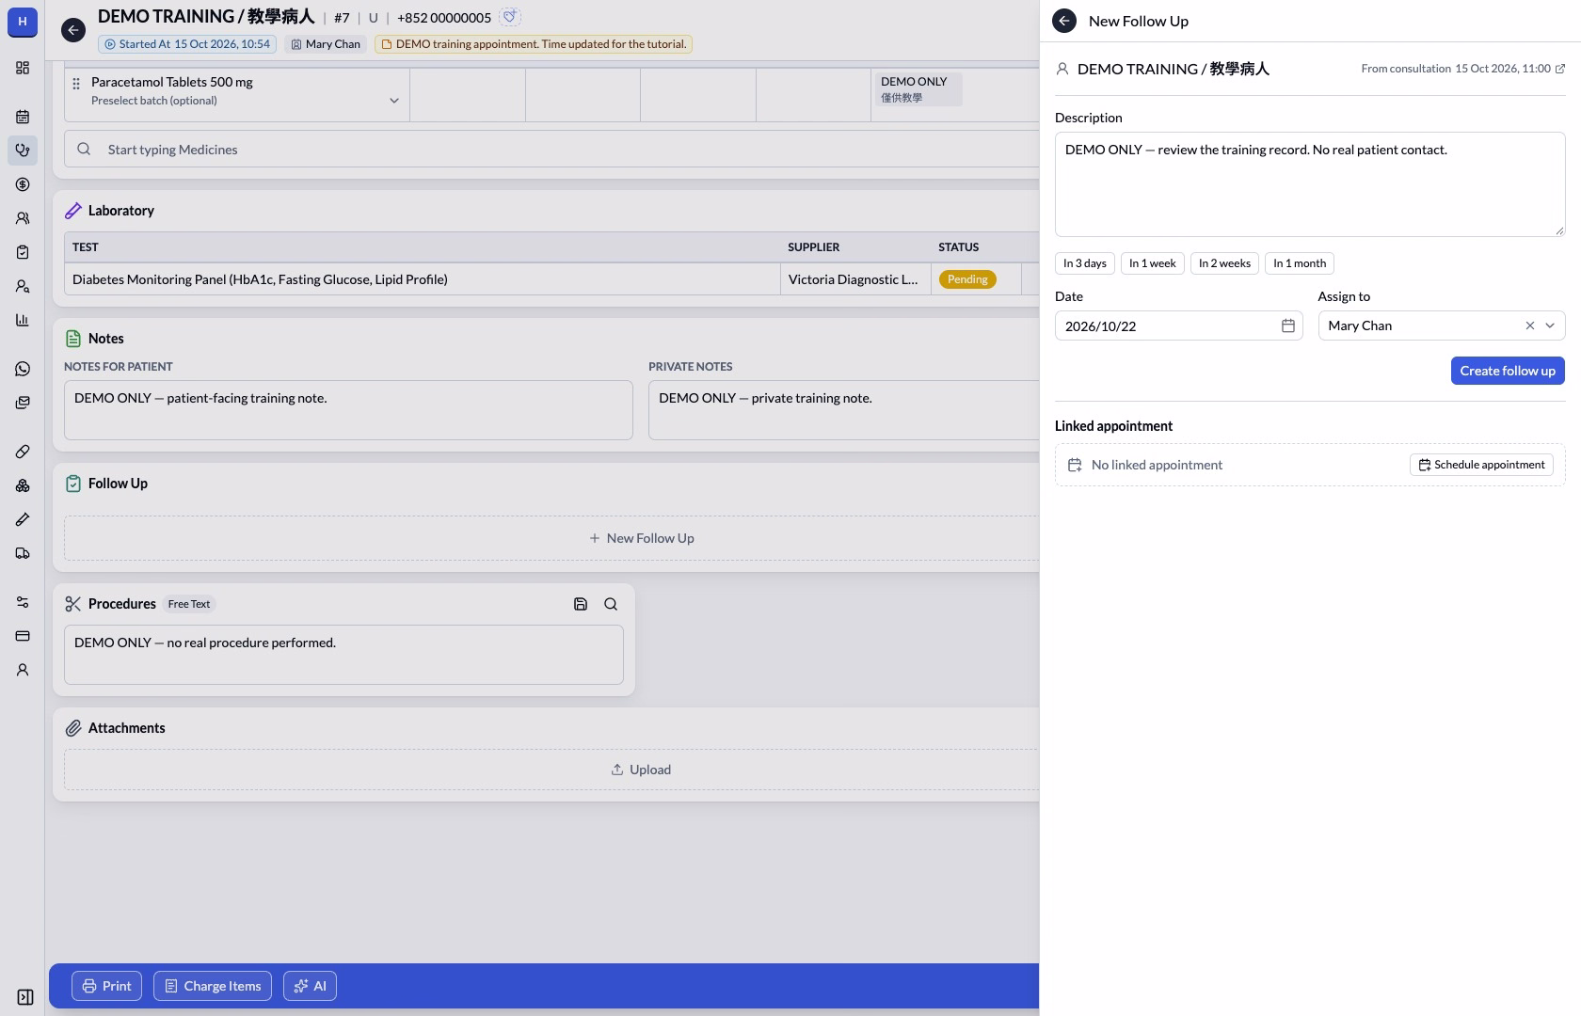
Task: Click the No linked appointment text
Action: [1157, 465]
